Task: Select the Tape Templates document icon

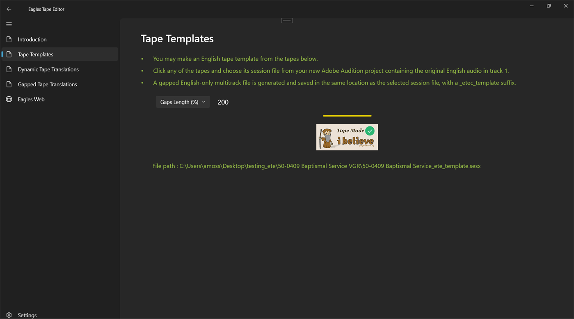Action: tap(9, 54)
